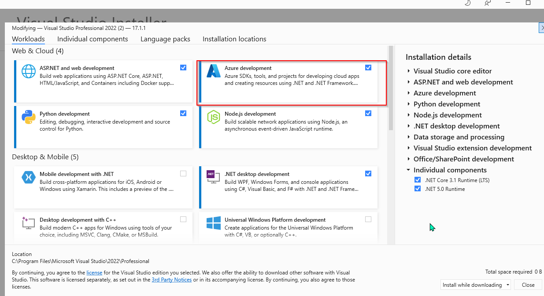Click the Desktop & Mobile (5) heading
This screenshot has height=296, width=544.
point(45,157)
